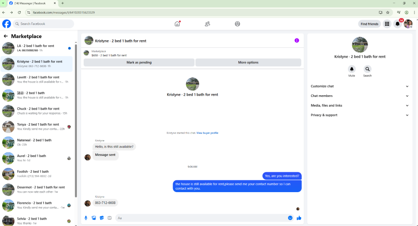The image size is (418, 226).
Task: Click the house thumbnail in right panel
Action: point(359,45)
